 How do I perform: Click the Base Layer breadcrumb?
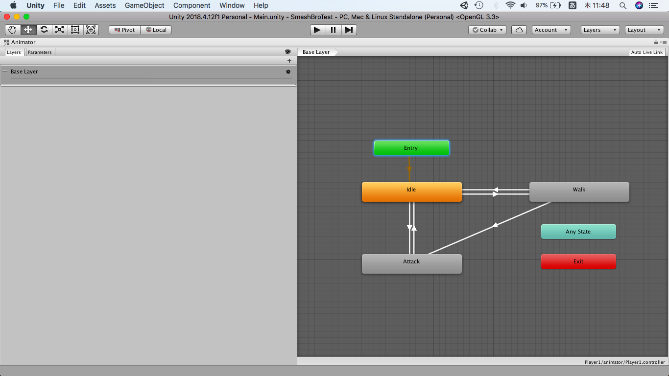tap(317, 52)
